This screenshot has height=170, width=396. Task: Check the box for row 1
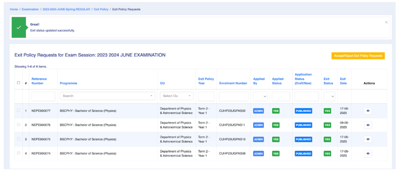click(18, 111)
